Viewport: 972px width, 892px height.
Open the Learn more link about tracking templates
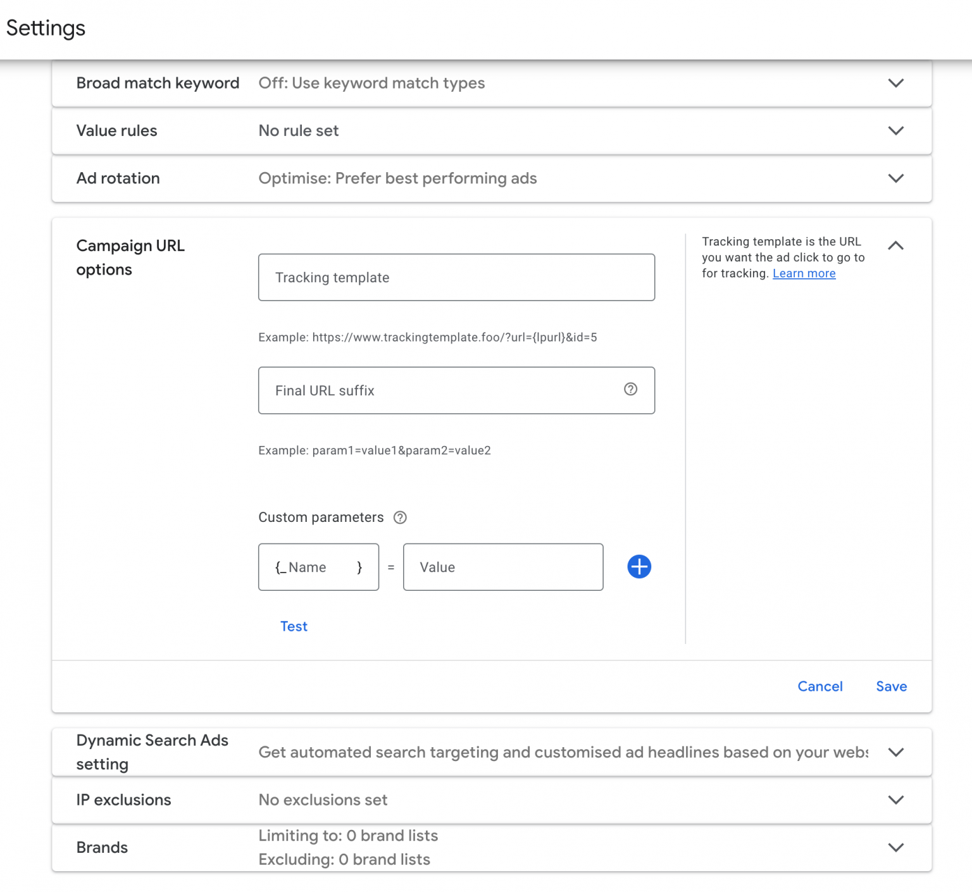click(x=804, y=273)
